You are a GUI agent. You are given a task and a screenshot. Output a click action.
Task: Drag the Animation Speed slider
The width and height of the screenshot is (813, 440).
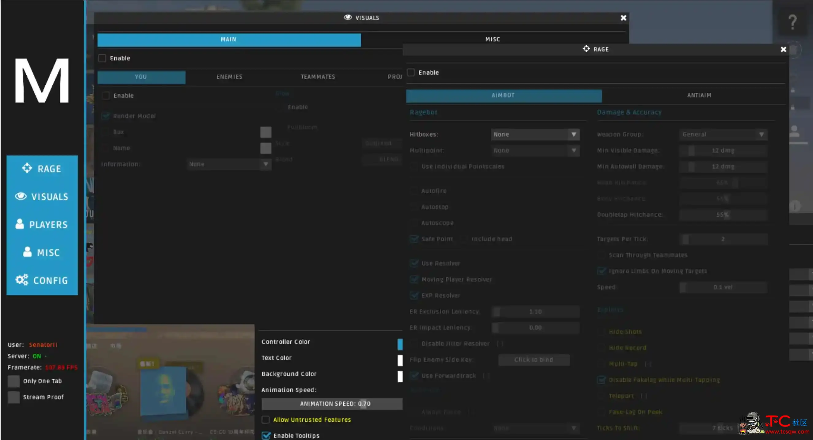332,403
